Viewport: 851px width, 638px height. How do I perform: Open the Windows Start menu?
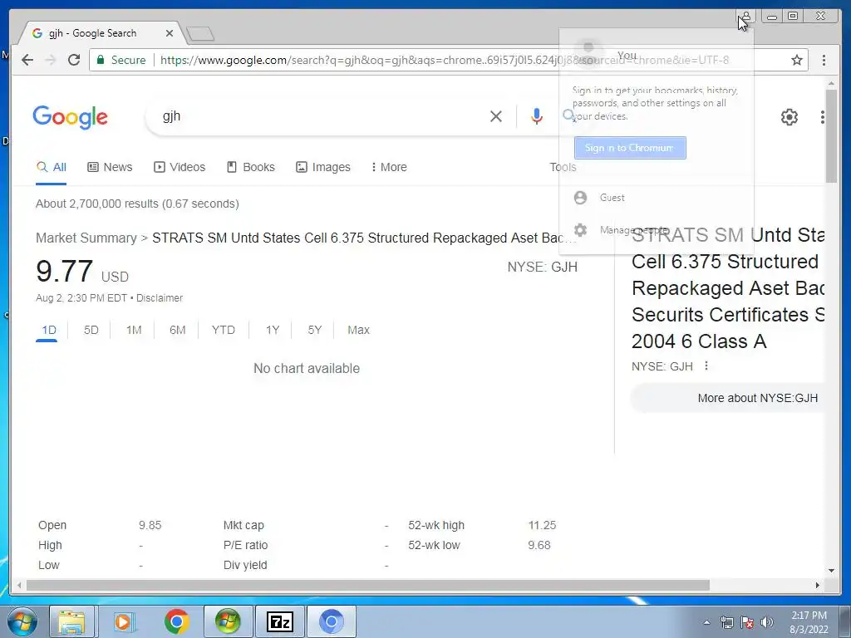coord(22,621)
